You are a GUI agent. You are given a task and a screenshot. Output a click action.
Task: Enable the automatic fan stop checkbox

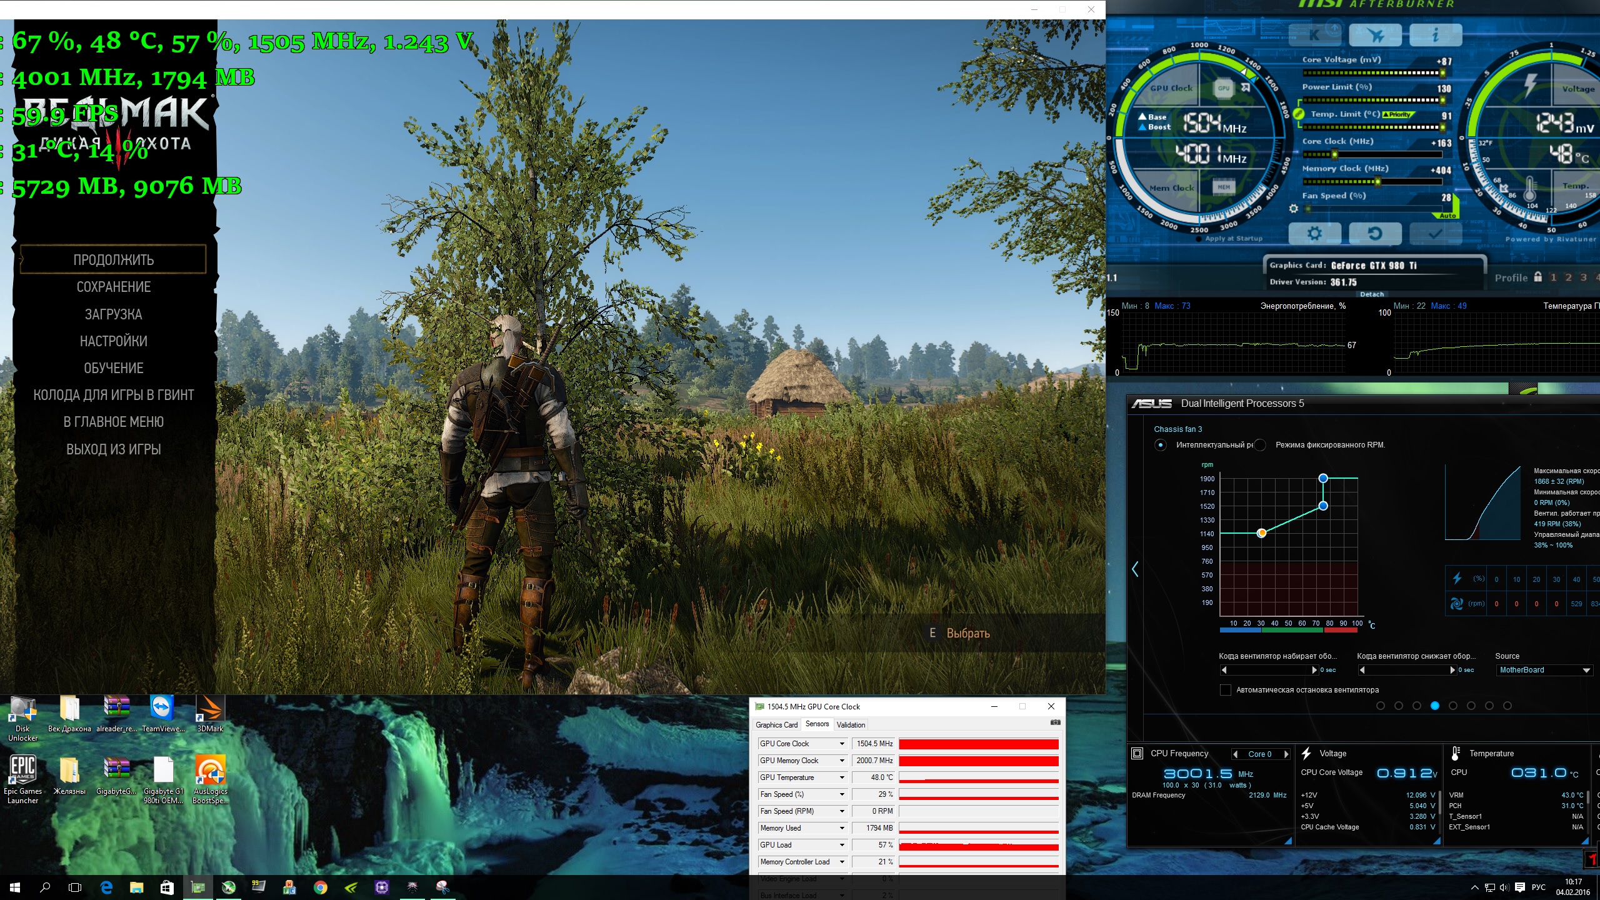[x=1226, y=690]
